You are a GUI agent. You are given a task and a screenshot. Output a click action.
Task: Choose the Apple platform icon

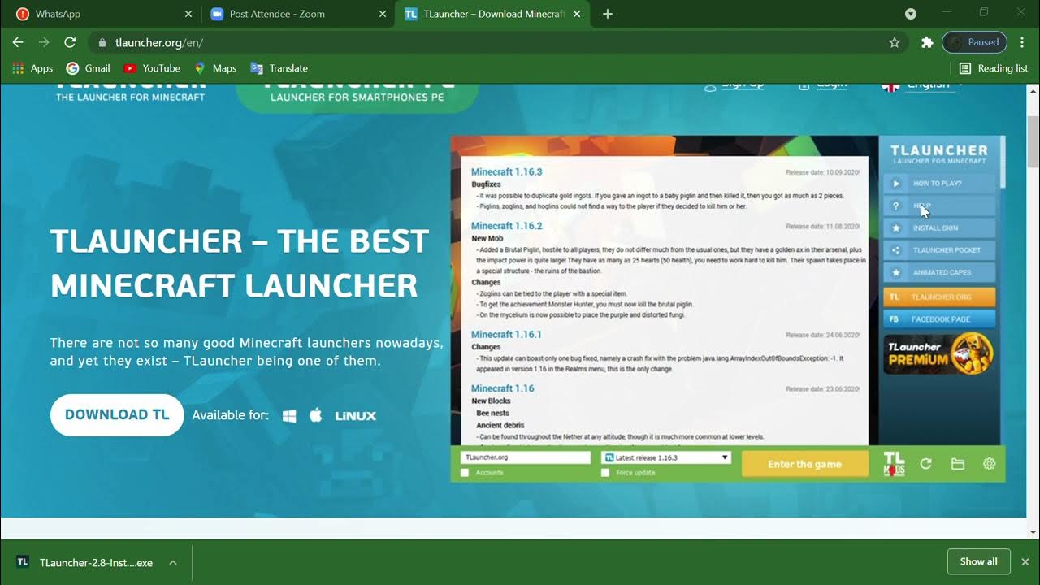click(316, 415)
